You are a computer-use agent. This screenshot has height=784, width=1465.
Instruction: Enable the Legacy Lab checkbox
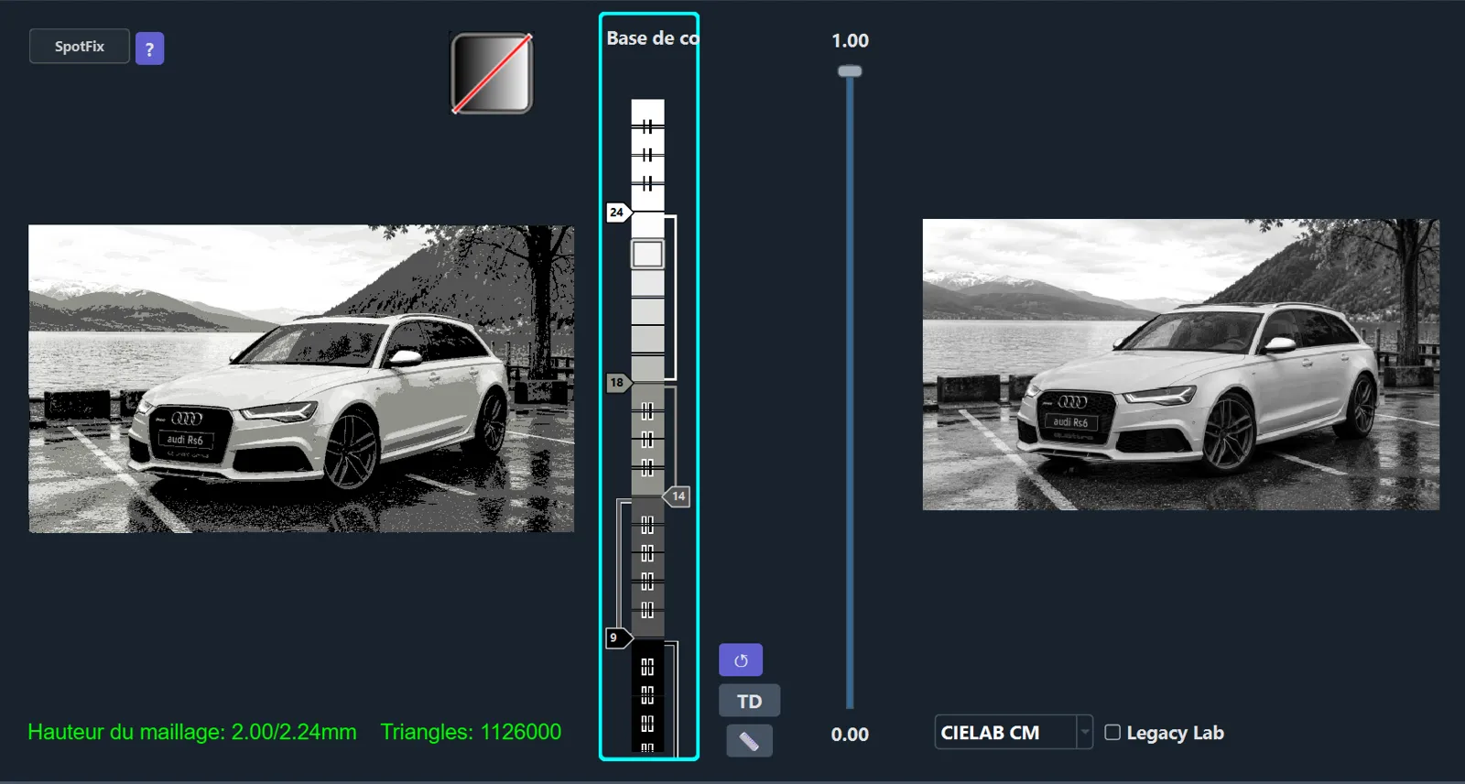point(1112,733)
